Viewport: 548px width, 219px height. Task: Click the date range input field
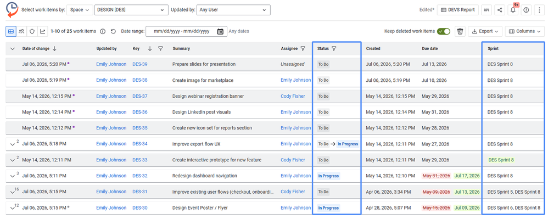point(186,31)
